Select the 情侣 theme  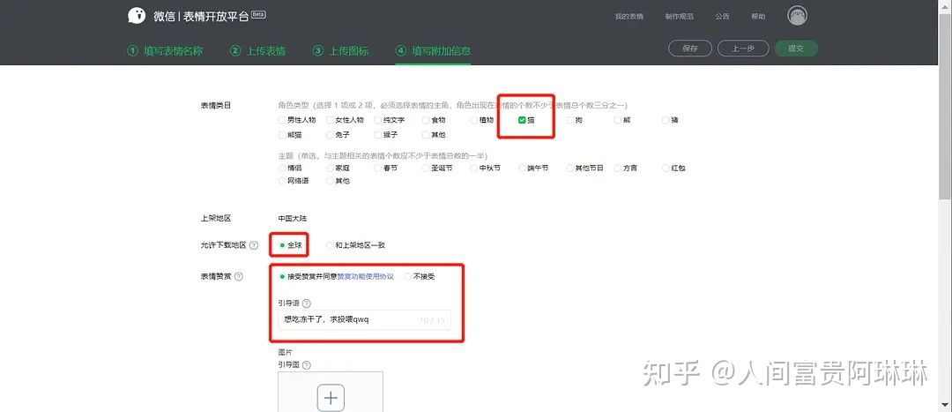tap(282, 168)
